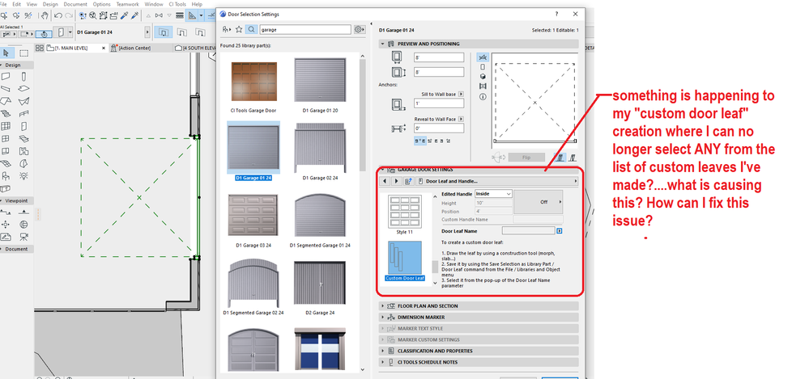
Task: Select the Window tool in Design toolbox
Action: [6, 138]
